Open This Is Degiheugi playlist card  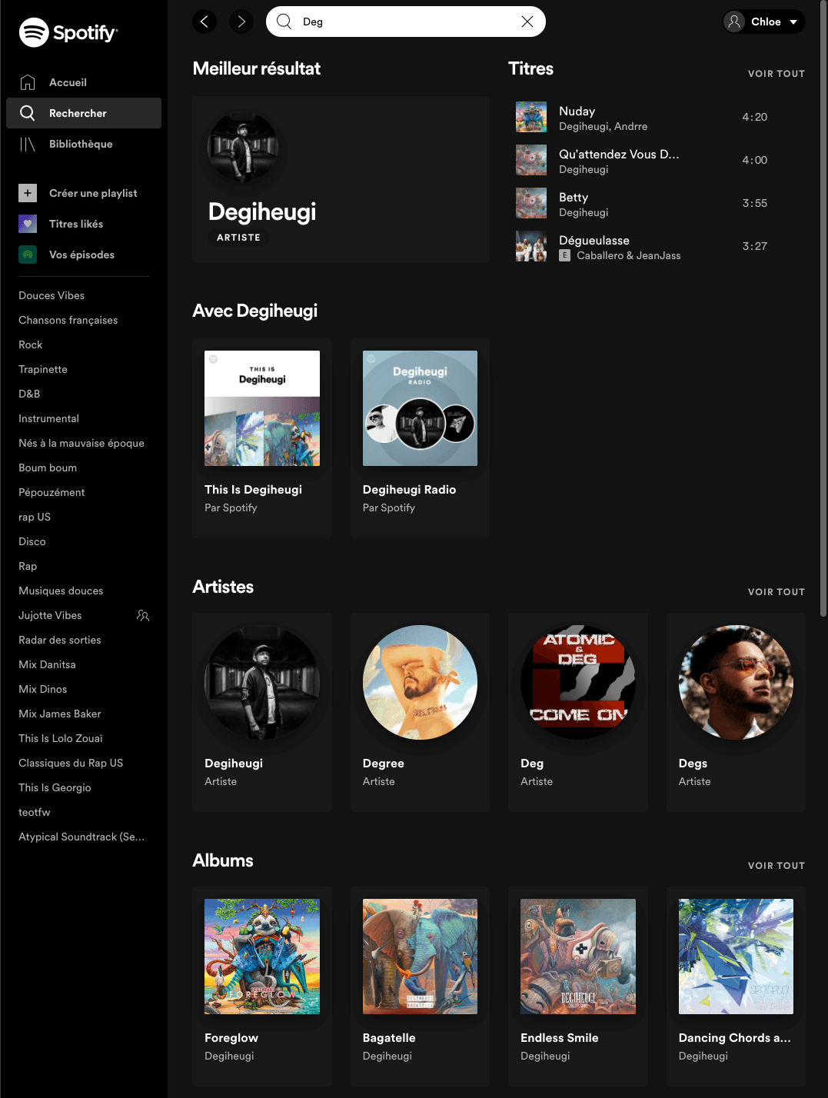[x=262, y=438]
